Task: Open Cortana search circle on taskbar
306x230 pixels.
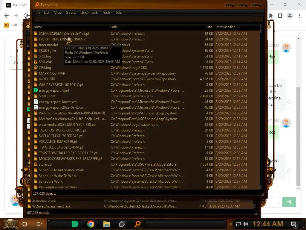Action: point(25,224)
